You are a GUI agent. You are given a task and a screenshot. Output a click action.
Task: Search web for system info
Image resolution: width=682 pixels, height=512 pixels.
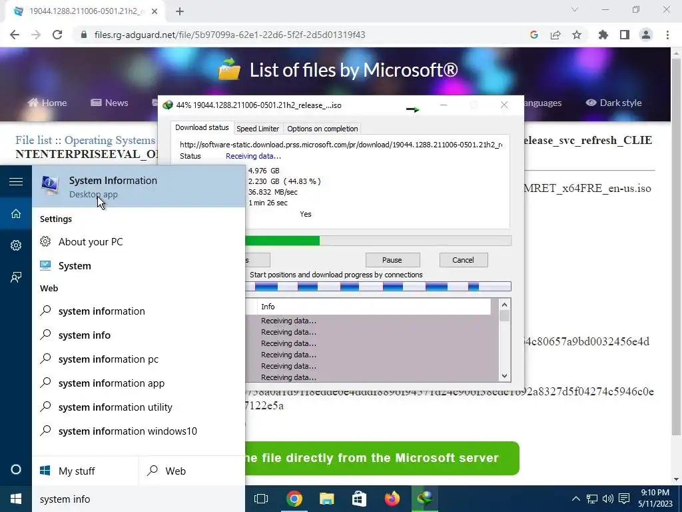(x=139, y=335)
